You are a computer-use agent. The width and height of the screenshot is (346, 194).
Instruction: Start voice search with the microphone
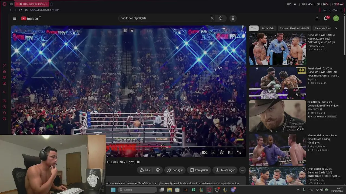click(x=233, y=18)
